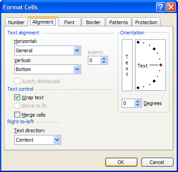Increase Degrees with the up arrow
Image resolution: width=178 pixels, height=172 pixels.
tap(137, 101)
